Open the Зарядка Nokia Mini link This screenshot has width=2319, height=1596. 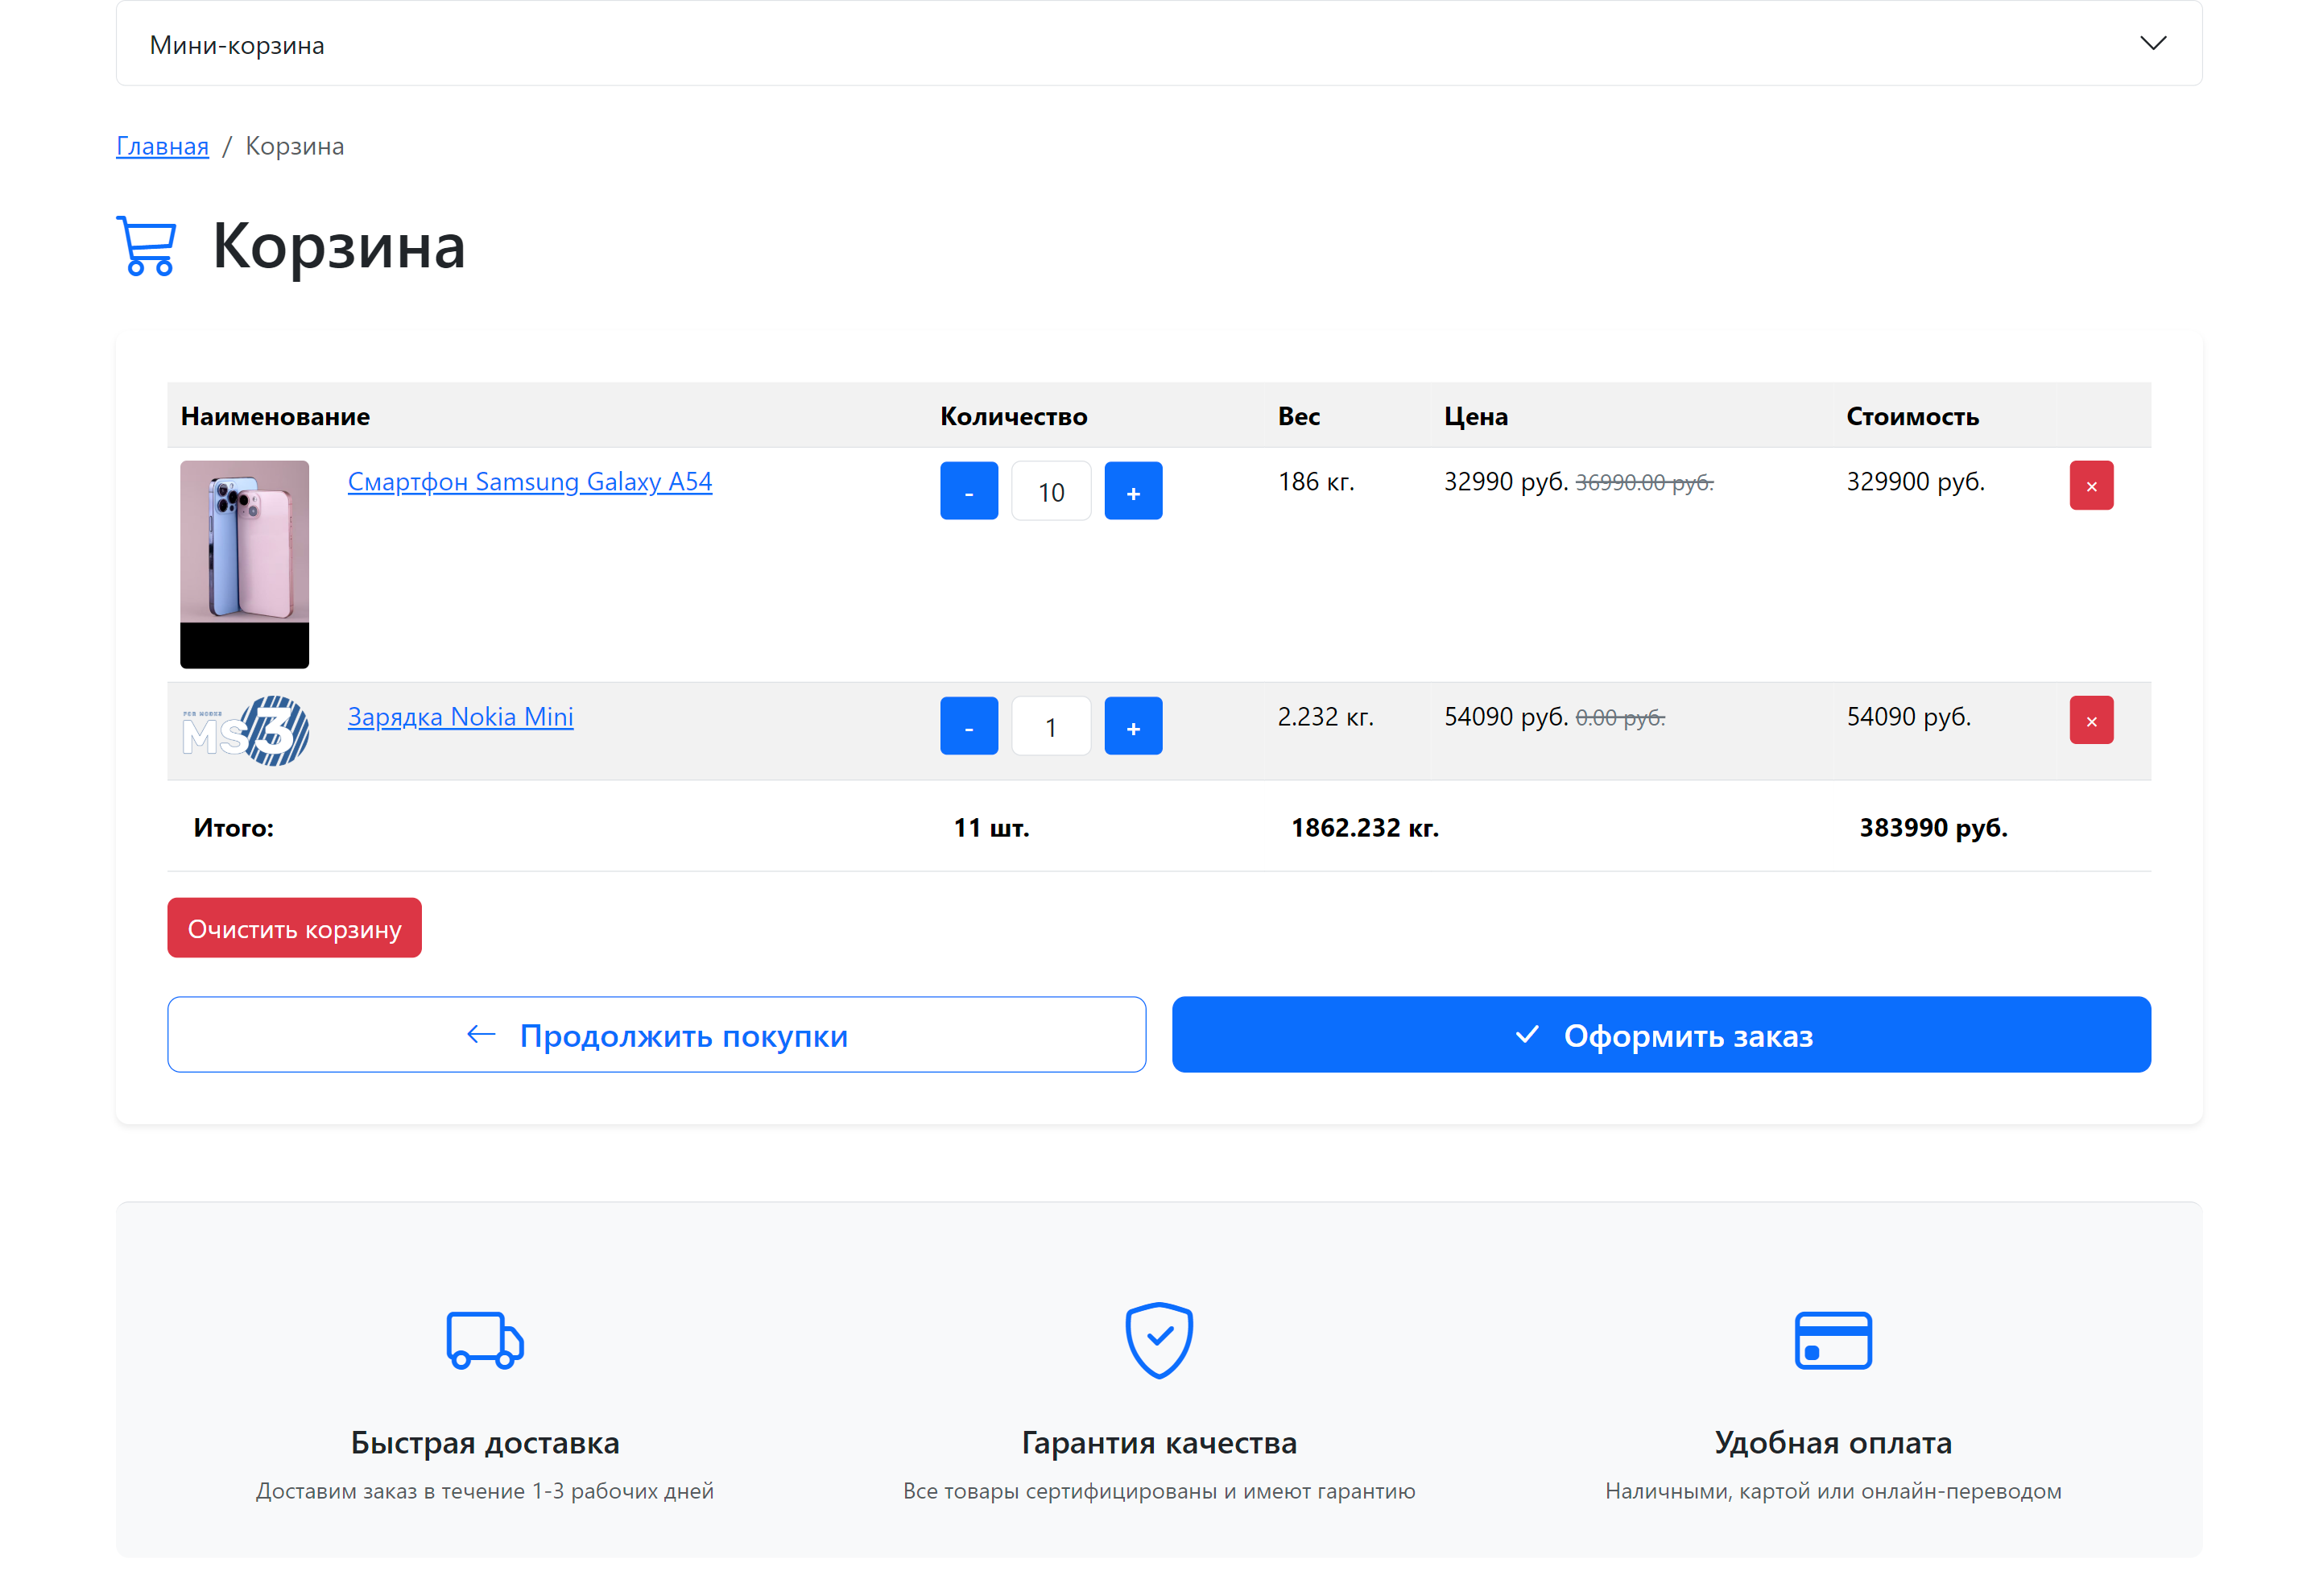coord(460,717)
